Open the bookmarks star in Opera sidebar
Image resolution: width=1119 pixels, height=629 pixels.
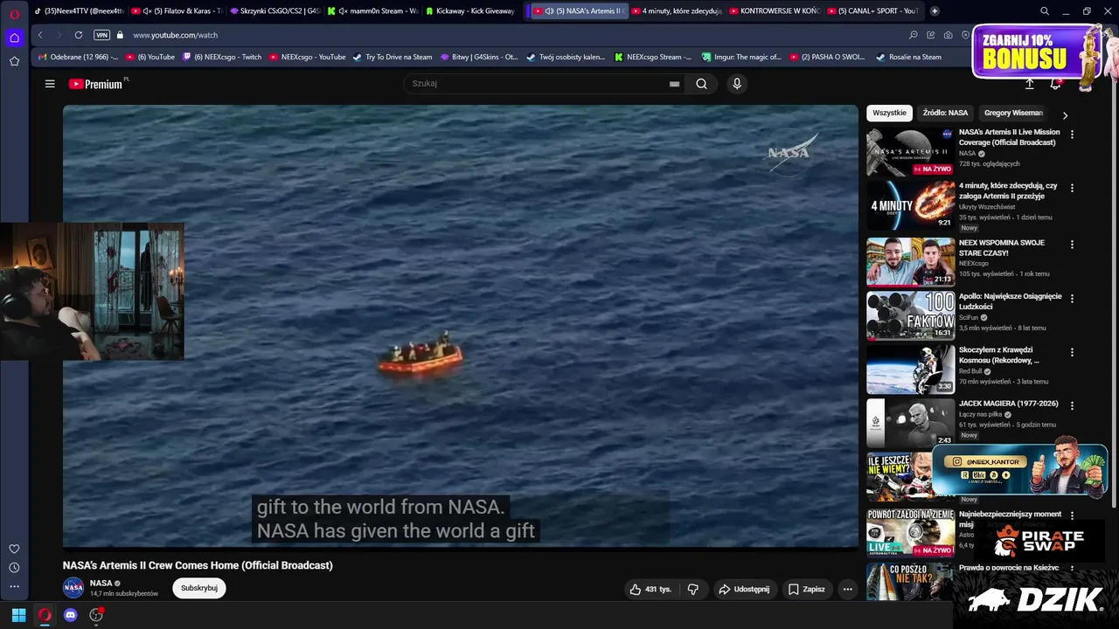(x=14, y=61)
